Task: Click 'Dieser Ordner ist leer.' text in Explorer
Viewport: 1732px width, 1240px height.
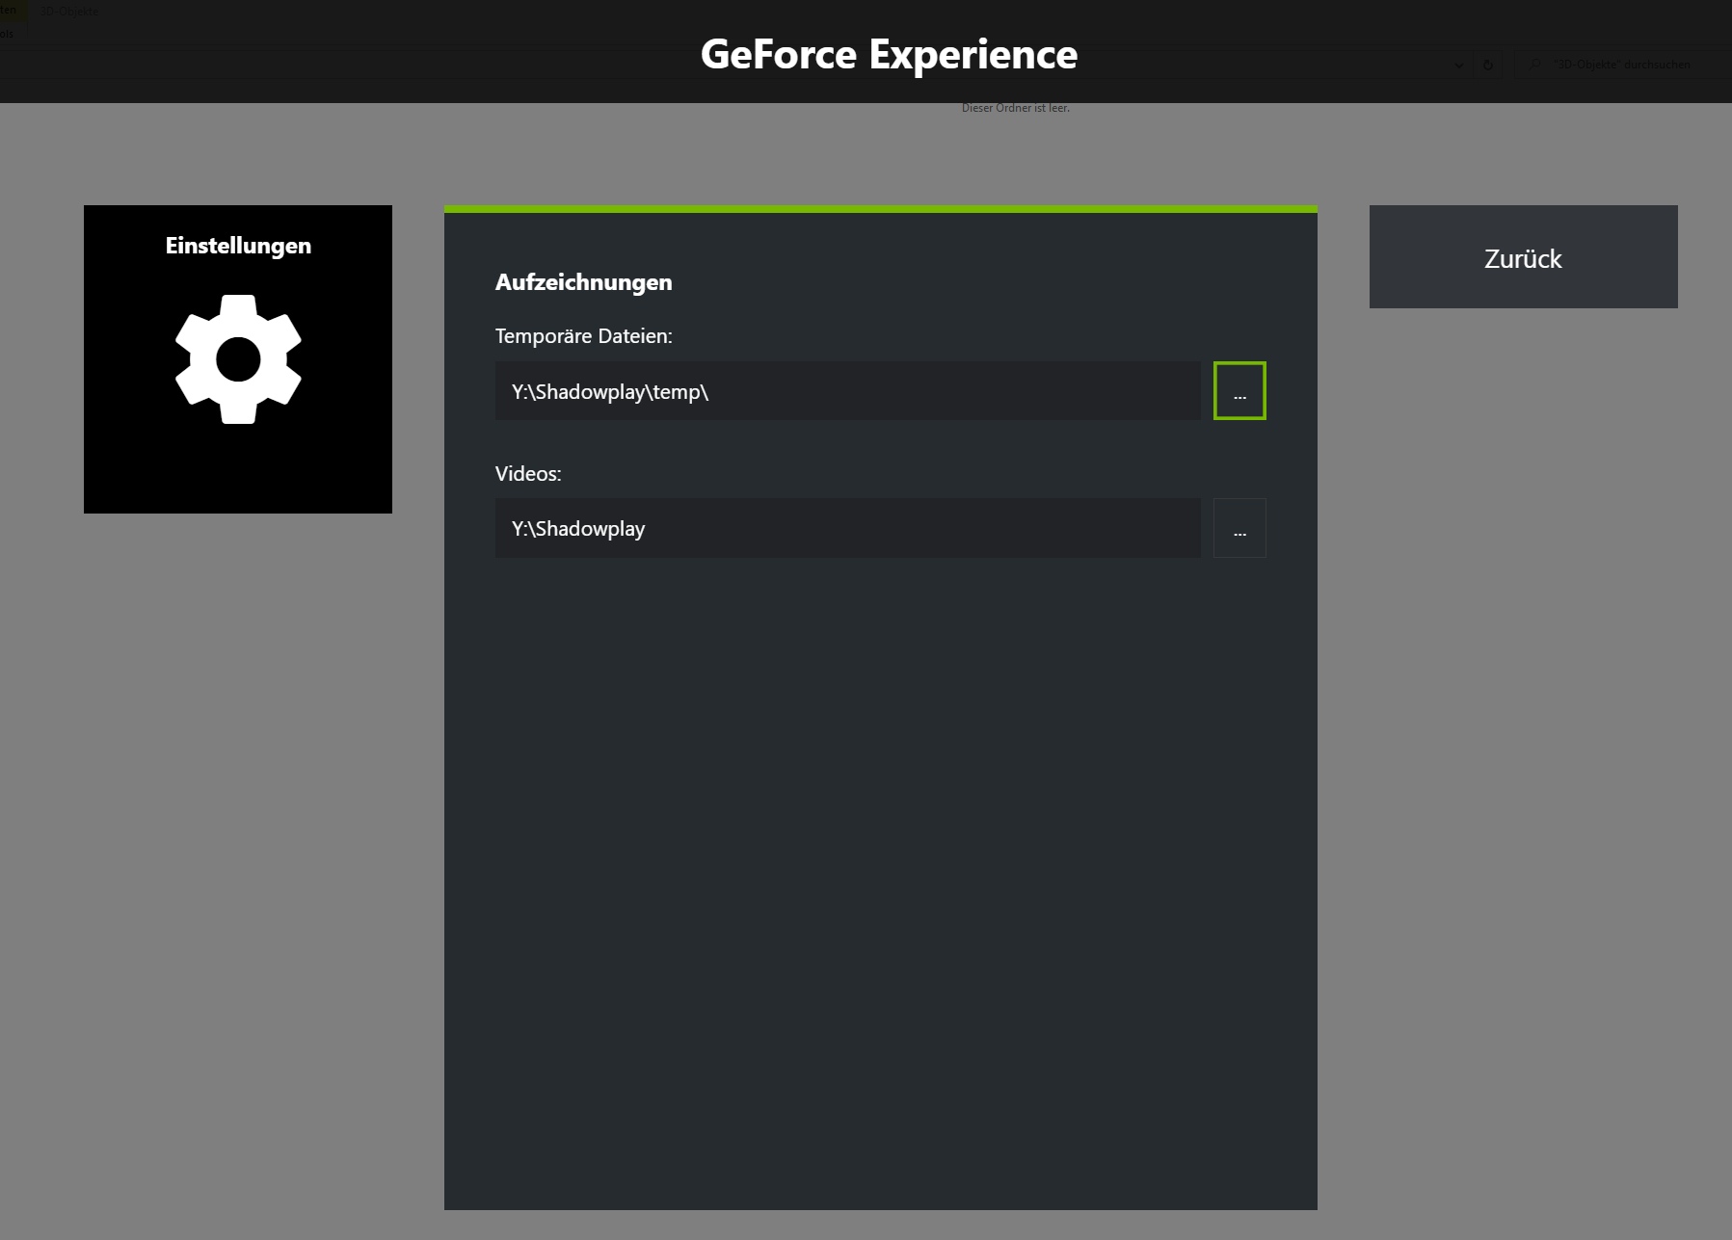Action: (x=1016, y=108)
